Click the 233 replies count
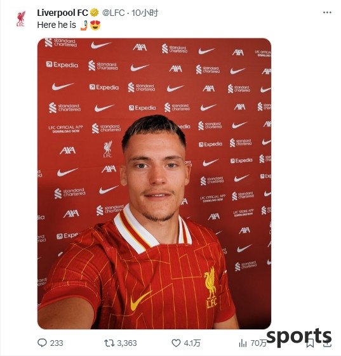Viewport: 341px width, 356px height. pos(57,343)
